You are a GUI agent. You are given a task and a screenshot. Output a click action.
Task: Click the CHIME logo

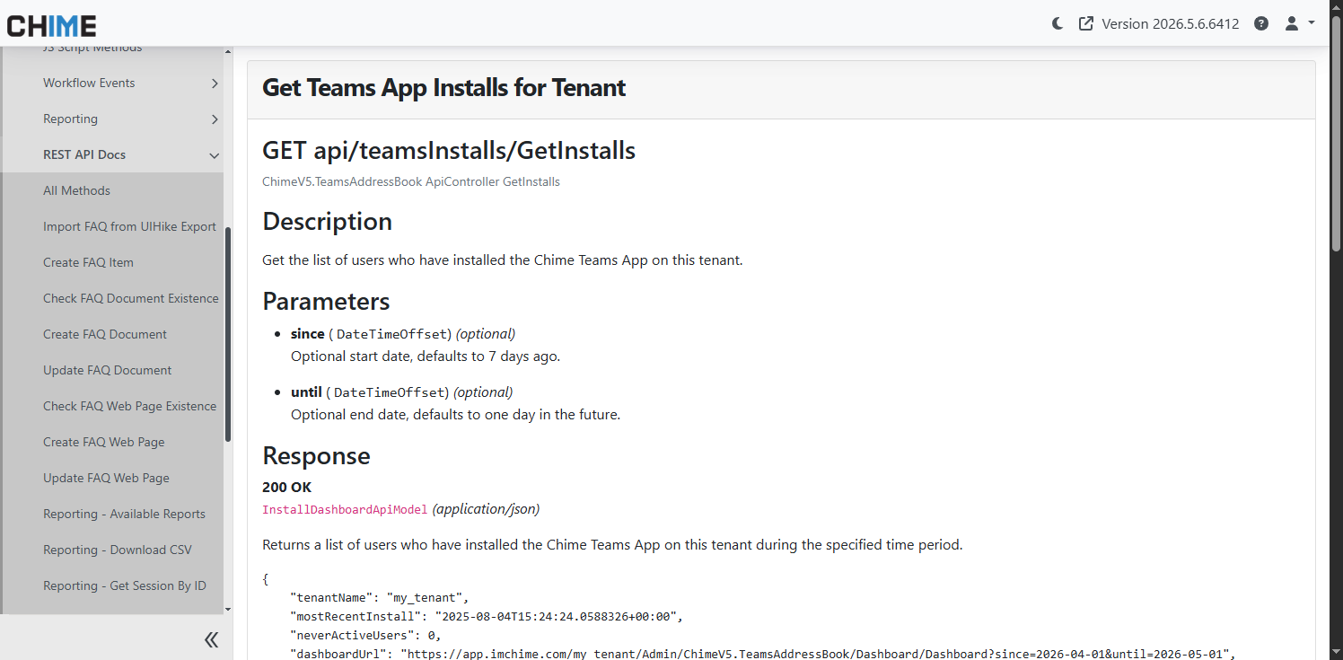pyautogui.click(x=52, y=25)
